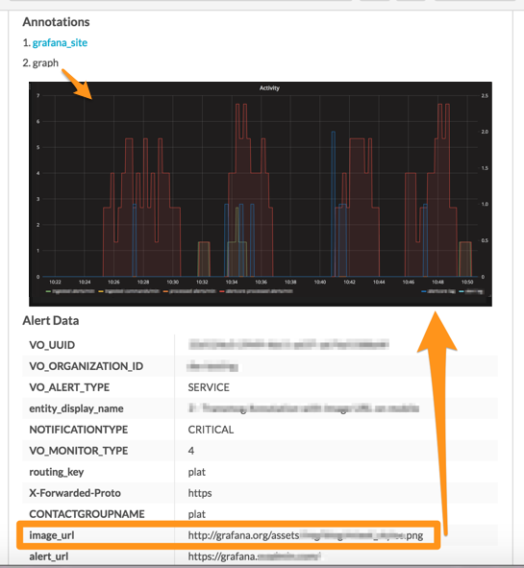
Task: Open the grafana_site annotation link
Action: click(60, 42)
